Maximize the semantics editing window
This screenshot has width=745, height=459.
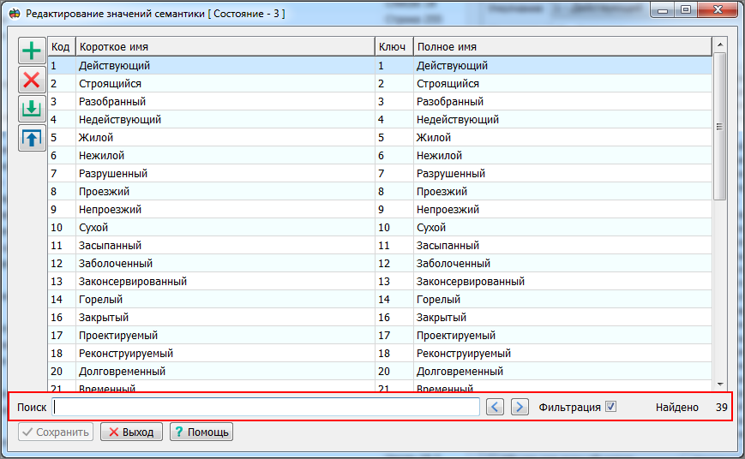pyautogui.click(x=686, y=10)
